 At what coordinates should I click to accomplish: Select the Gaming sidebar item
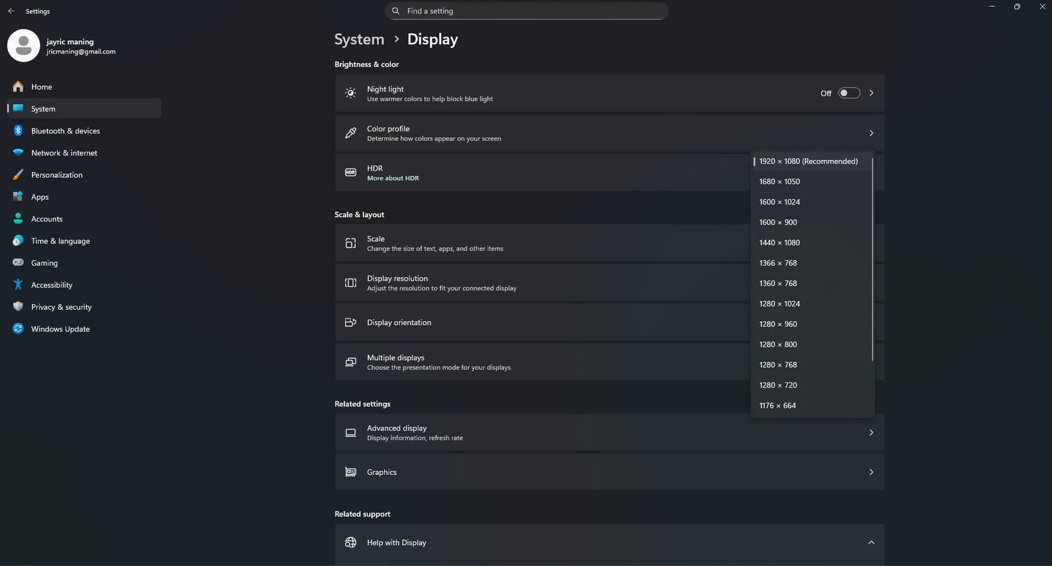44,263
